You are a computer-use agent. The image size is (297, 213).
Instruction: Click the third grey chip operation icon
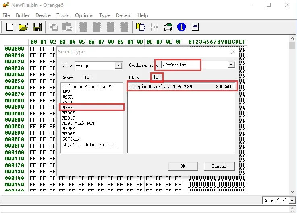(x=110, y=27)
